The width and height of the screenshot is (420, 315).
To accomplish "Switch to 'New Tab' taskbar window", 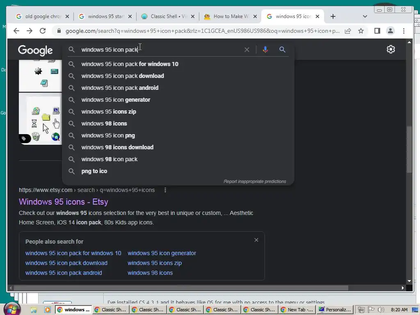I will click(297, 310).
